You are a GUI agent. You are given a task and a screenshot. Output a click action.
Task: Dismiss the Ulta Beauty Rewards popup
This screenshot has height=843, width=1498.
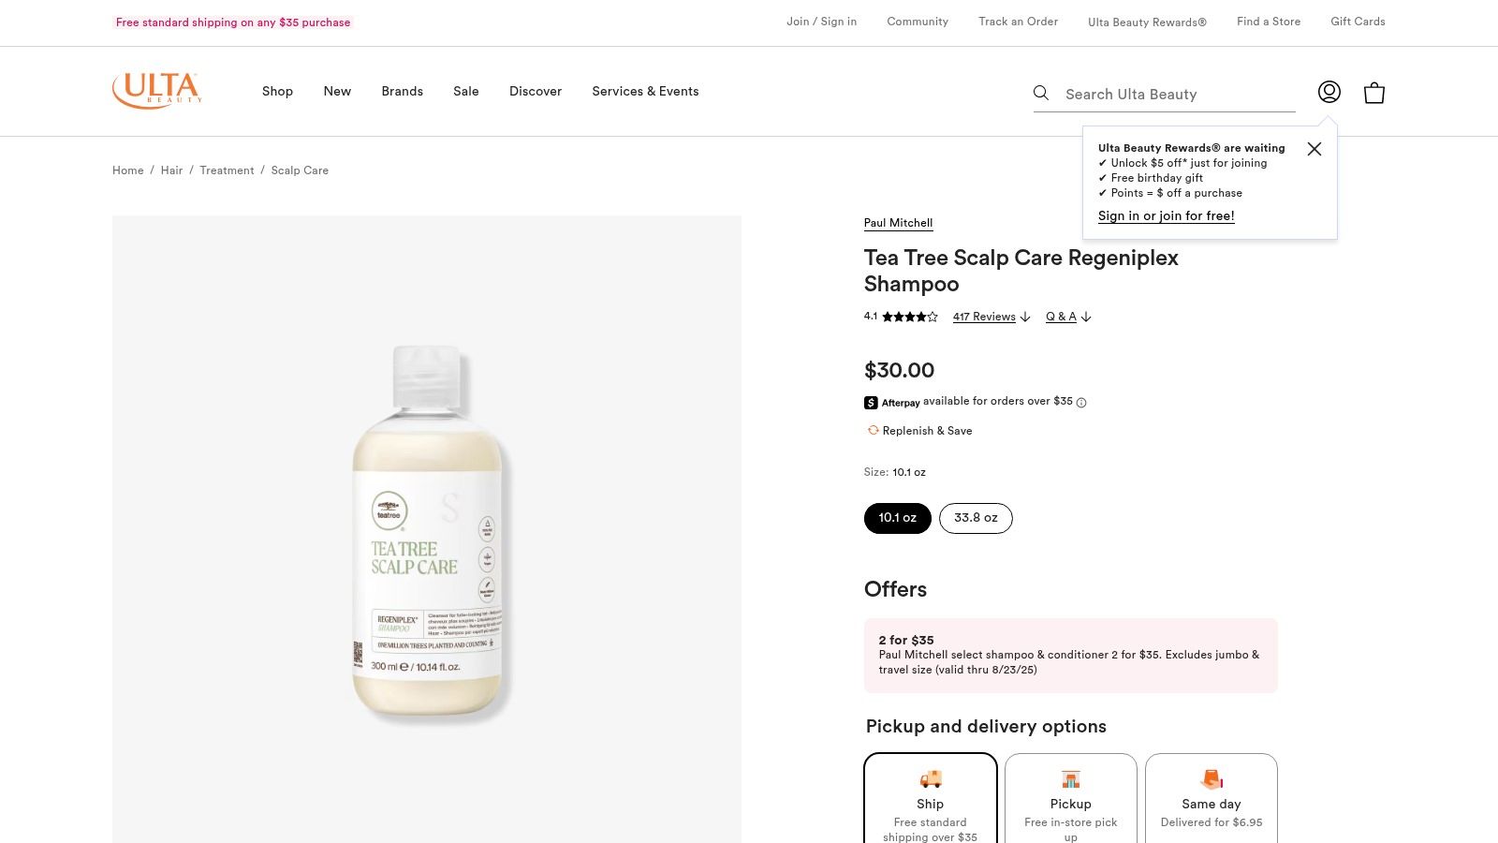1314,149
